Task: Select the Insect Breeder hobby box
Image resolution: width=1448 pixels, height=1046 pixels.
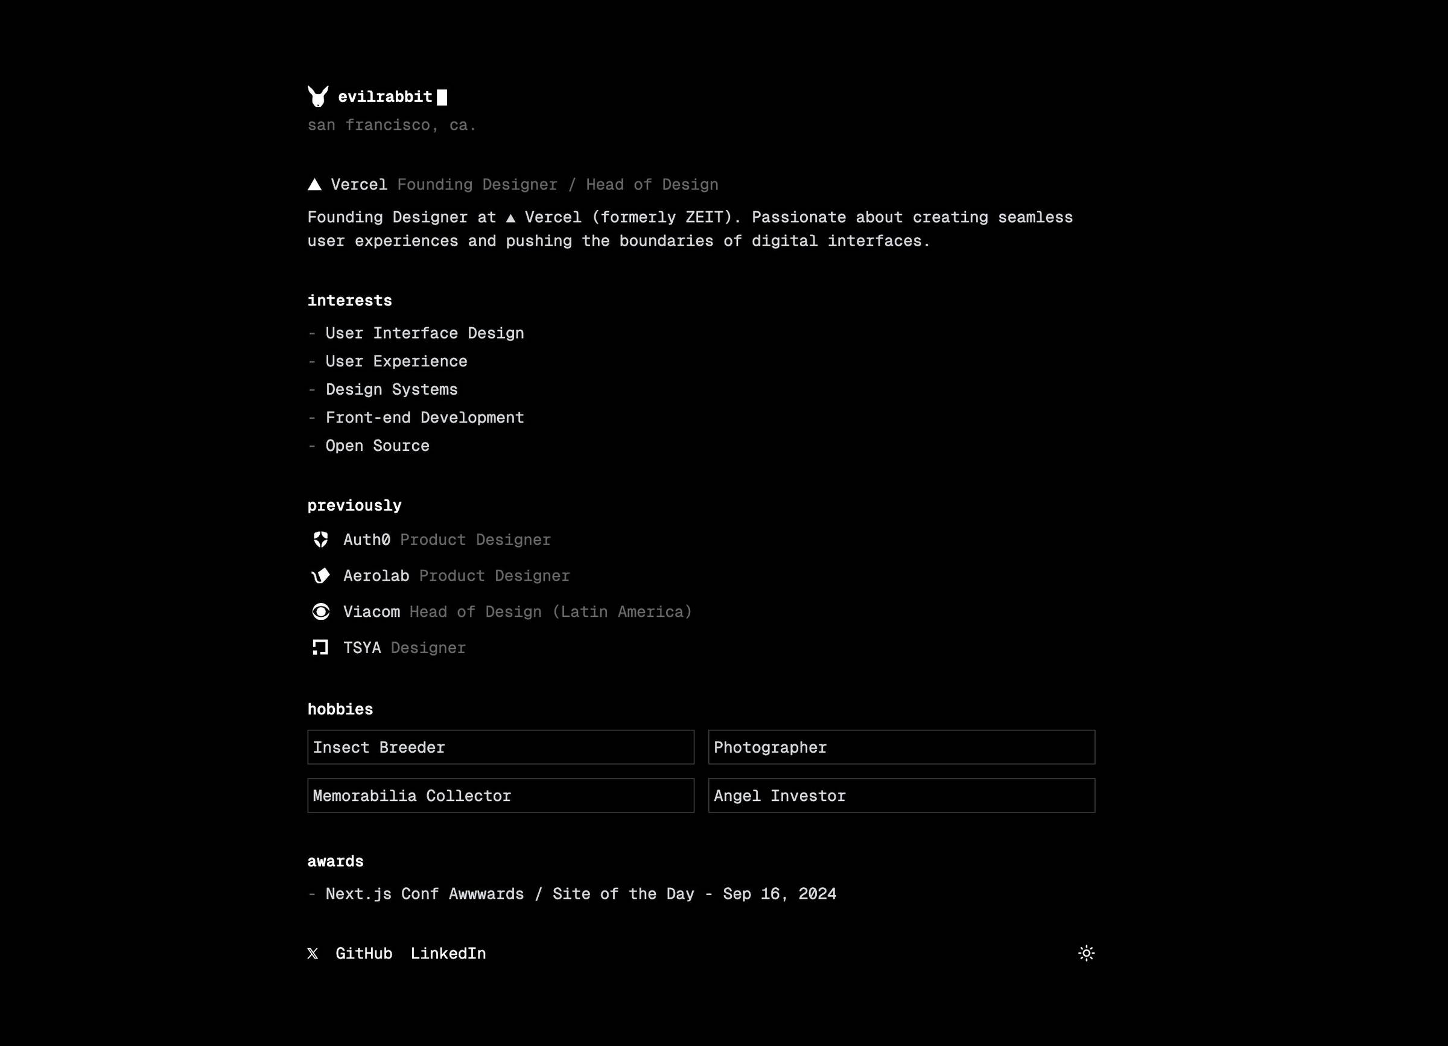Action: point(501,747)
